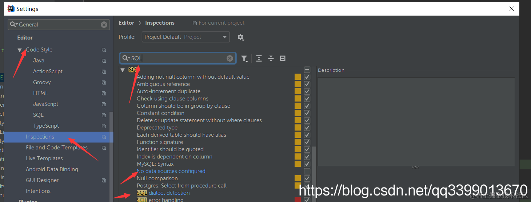The image size is (531, 202).
Task: Click the project-level icon beside ActionScript
Action: tap(104, 71)
